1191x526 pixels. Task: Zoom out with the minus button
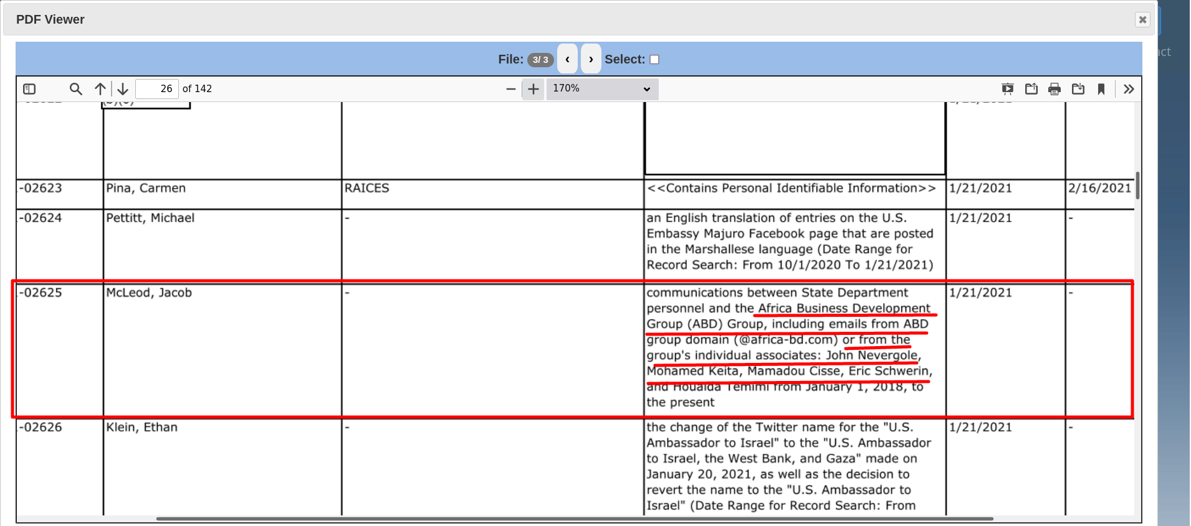[x=511, y=89]
